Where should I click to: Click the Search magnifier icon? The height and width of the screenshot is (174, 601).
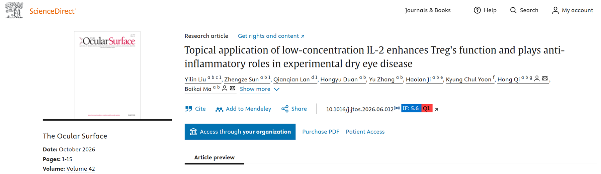(x=513, y=10)
